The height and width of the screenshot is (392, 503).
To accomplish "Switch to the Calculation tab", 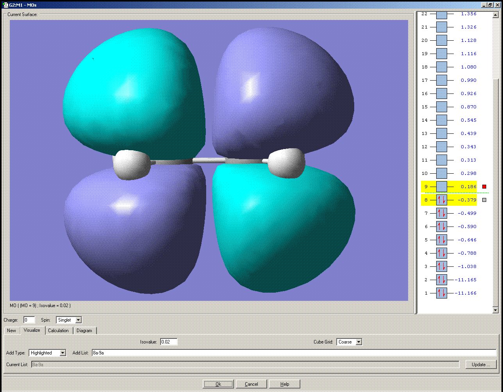I will click(58, 331).
